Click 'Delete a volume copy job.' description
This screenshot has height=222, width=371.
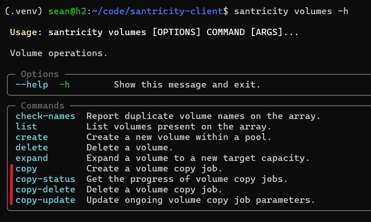154,190
